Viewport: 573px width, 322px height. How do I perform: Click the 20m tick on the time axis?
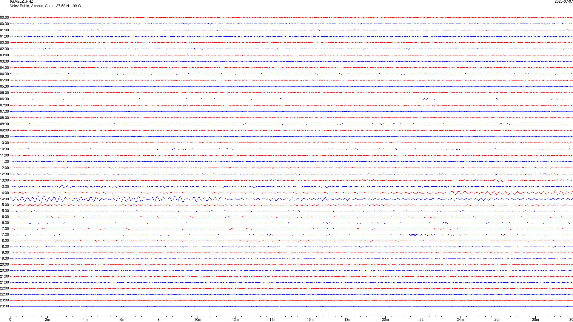[x=385, y=320]
